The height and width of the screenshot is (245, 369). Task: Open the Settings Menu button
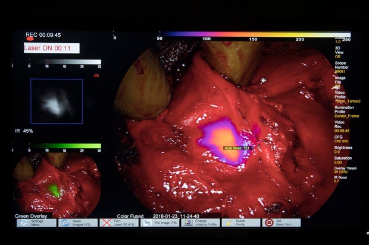pyautogui.click(x=36, y=222)
